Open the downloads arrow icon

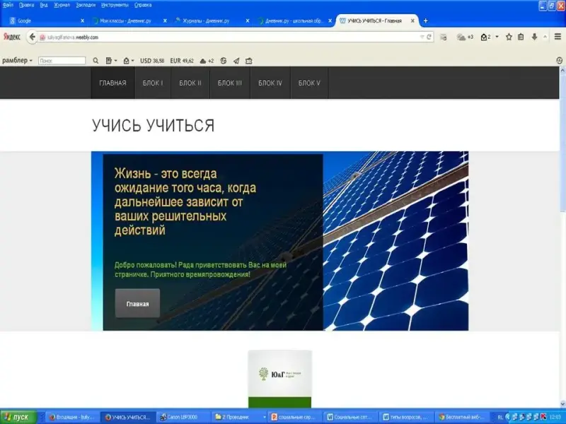pyautogui.click(x=534, y=36)
